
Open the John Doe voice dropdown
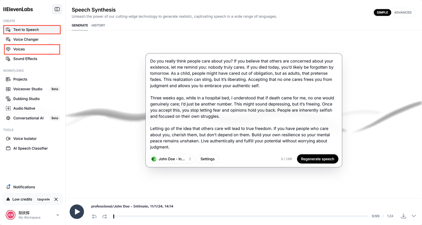(171, 159)
